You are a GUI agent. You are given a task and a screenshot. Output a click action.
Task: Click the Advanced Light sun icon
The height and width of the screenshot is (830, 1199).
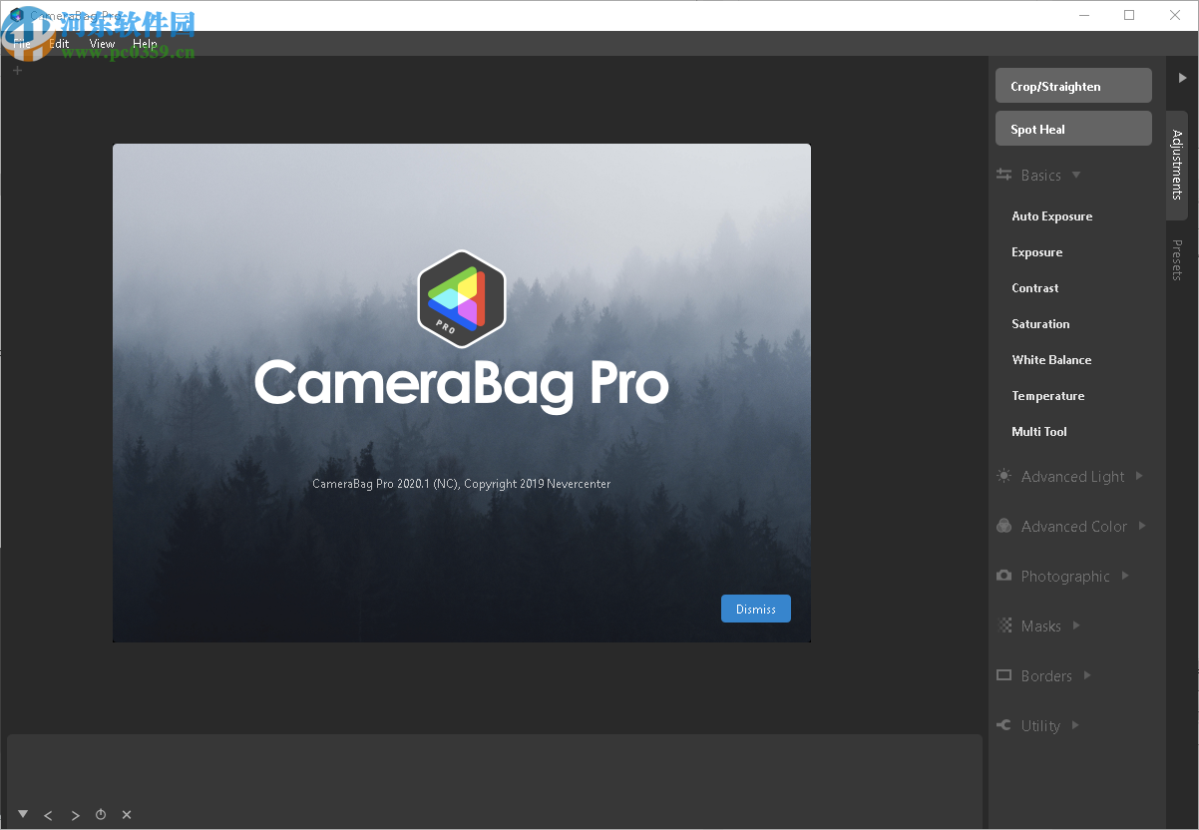pyautogui.click(x=1002, y=476)
